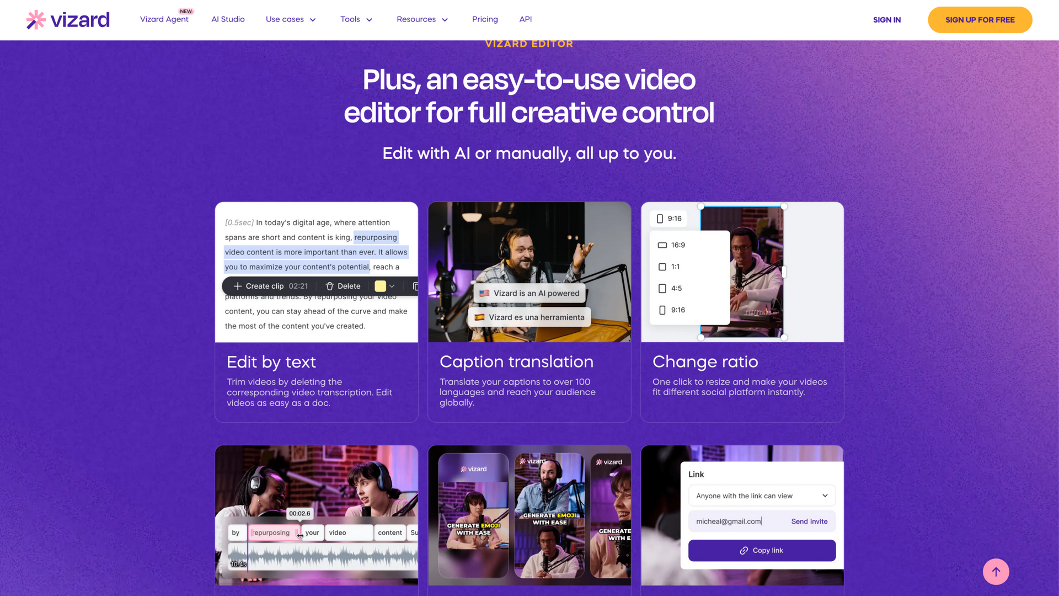1059x596 pixels.
Task: Open the Resources dropdown menu
Action: [x=422, y=19]
